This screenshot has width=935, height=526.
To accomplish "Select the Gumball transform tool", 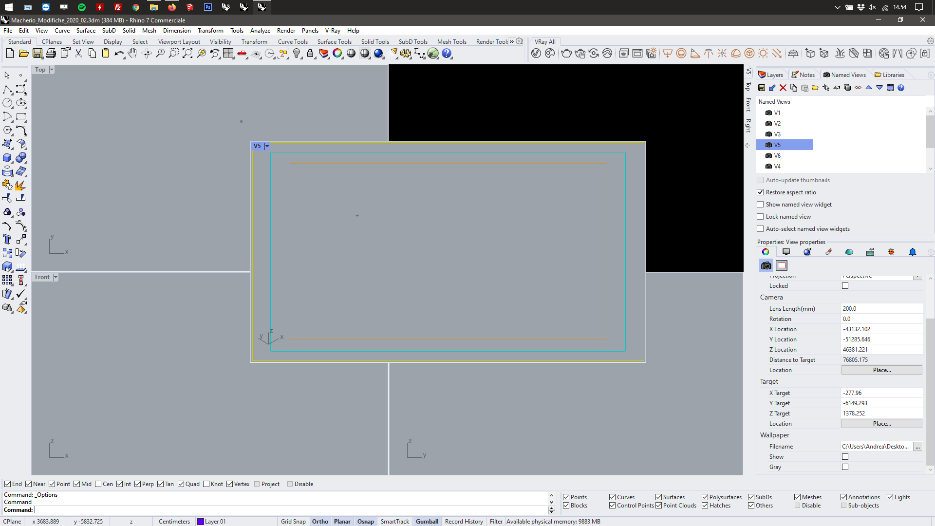I will [x=427, y=521].
